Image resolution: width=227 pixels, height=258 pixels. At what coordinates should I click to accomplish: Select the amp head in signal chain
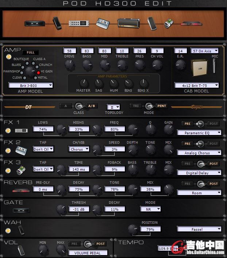pos(128,23)
